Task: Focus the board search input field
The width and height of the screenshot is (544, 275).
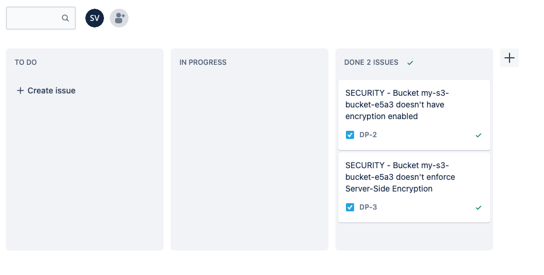Action: [x=35, y=18]
